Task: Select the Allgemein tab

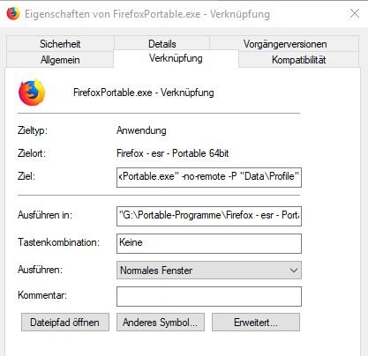Action: click(x=60, y=60)
